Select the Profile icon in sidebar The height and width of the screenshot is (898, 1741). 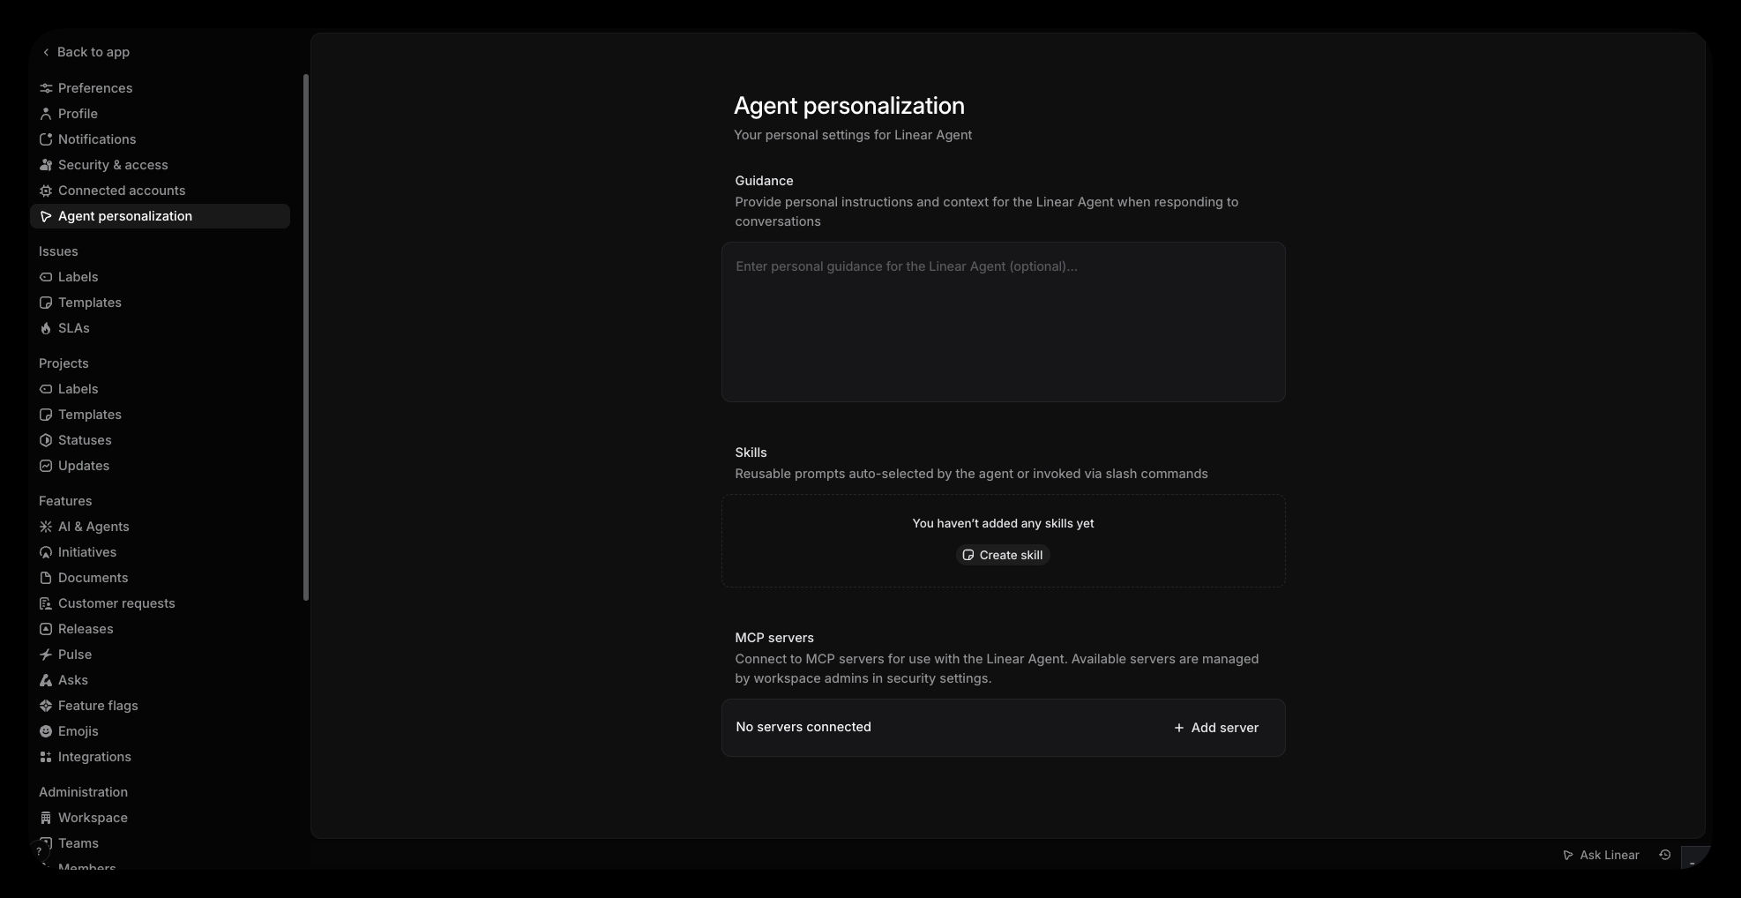(x=47, y=114)
